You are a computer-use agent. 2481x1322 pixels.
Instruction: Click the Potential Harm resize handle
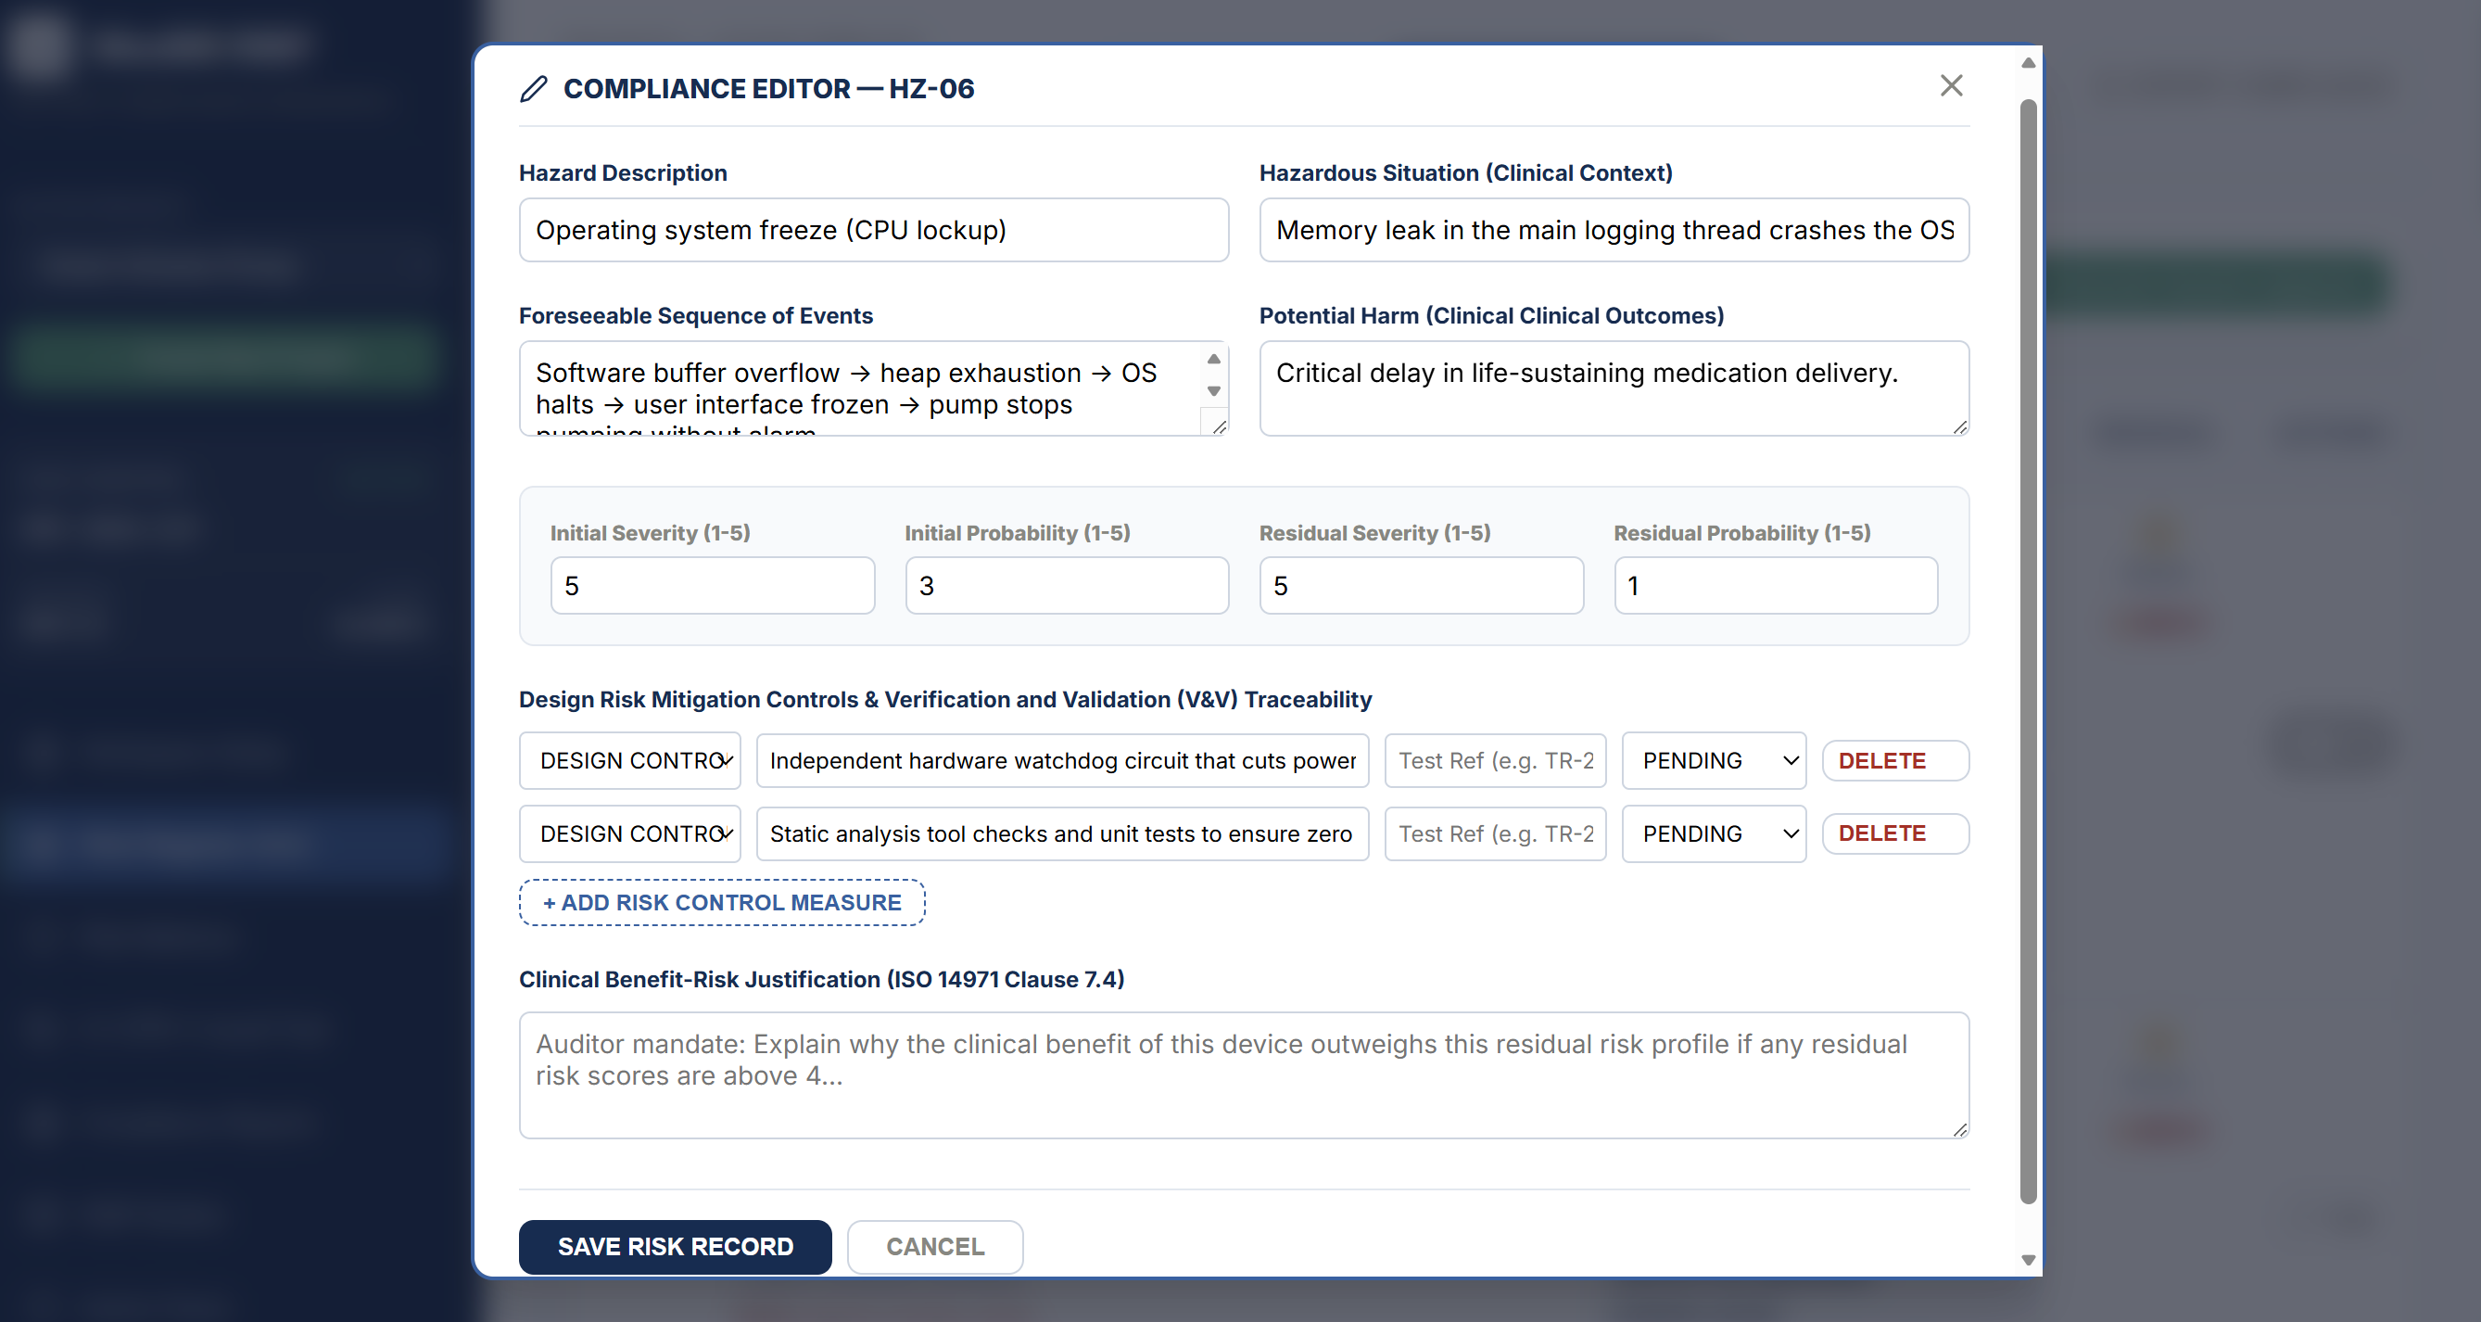(1960, 426)
